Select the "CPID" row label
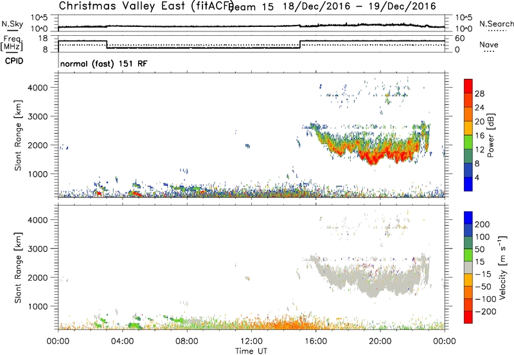Viewport: 514px width, 355px height. coord(14,61)
